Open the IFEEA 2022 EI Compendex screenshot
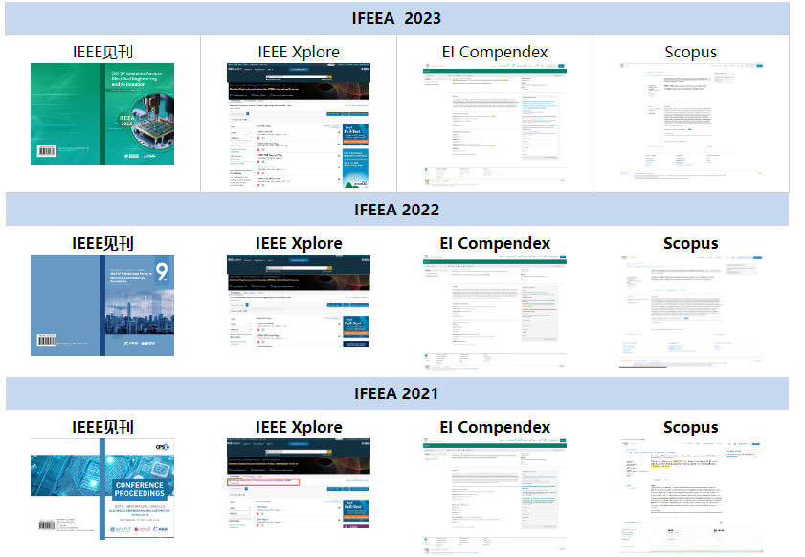The image size is (805, 557). 495,312
